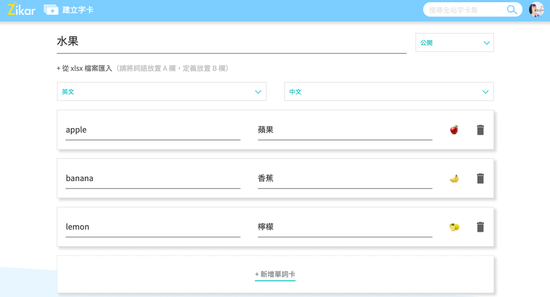The width and height of the screenshot is (550, 297).
Task: Click the banana image thumbnail
Action: (454, 178)
